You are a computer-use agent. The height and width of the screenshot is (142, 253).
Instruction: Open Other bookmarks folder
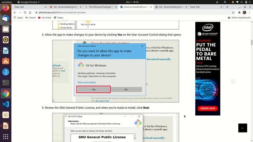239,17
